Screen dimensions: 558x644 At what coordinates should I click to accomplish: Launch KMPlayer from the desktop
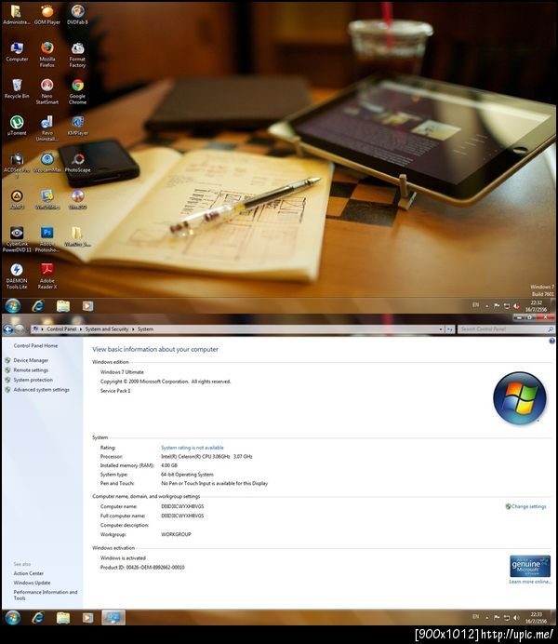coord(77,126)
